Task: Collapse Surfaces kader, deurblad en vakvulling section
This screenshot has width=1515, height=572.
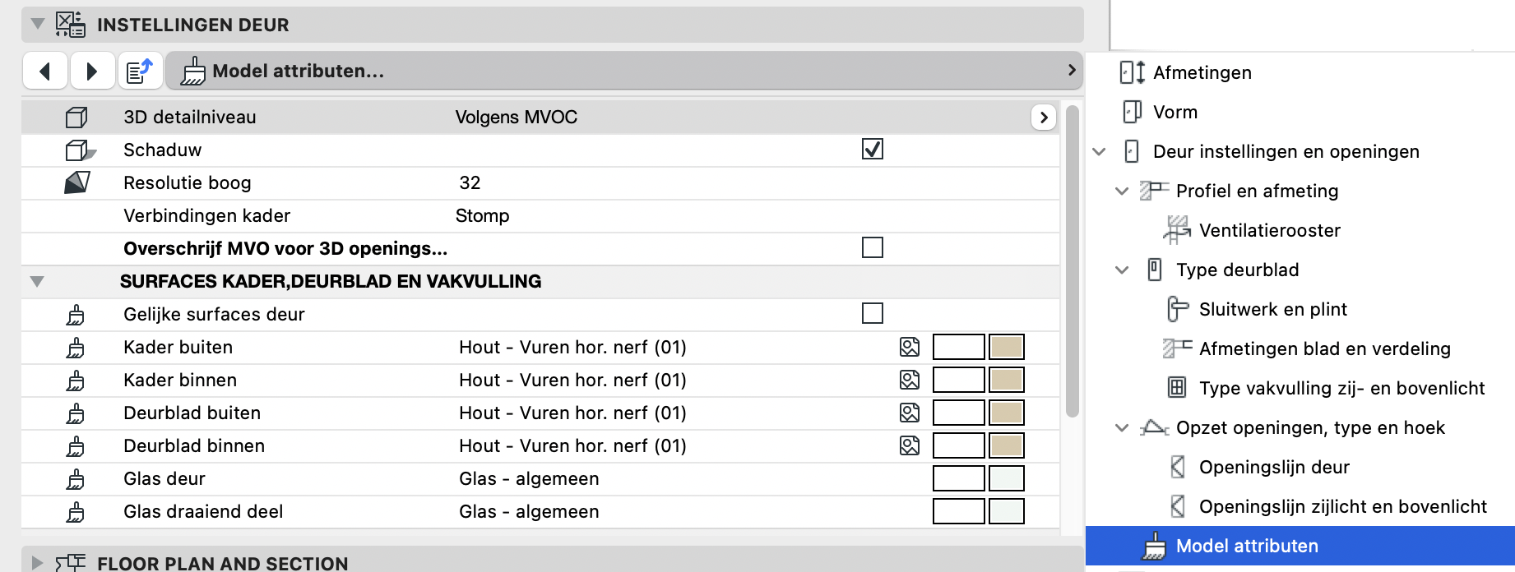Action: coord(36,281)
